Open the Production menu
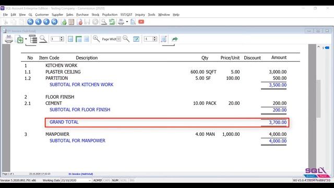This screenshot has height=188, width=334. point(110,15)
